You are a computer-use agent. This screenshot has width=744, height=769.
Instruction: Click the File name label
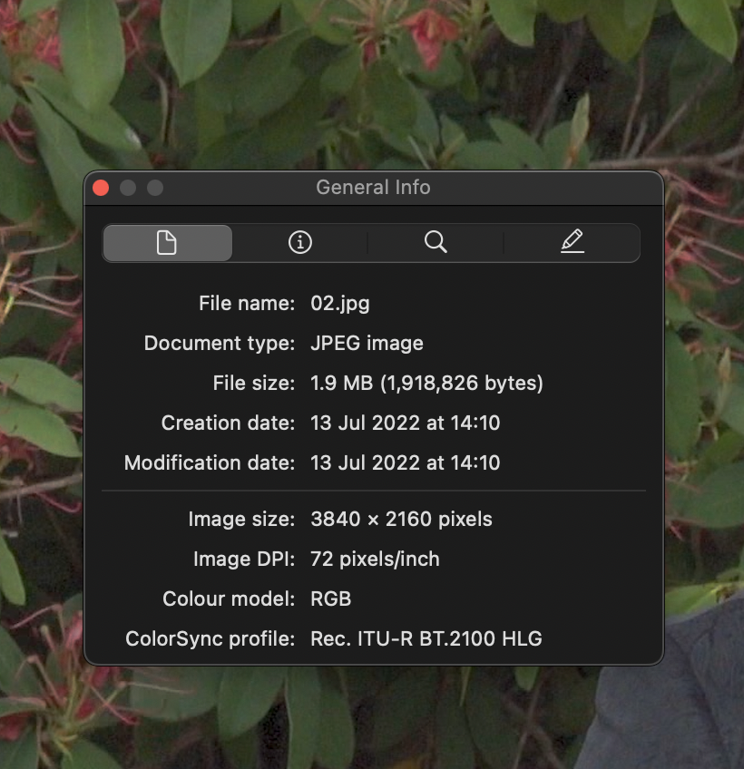247,304
